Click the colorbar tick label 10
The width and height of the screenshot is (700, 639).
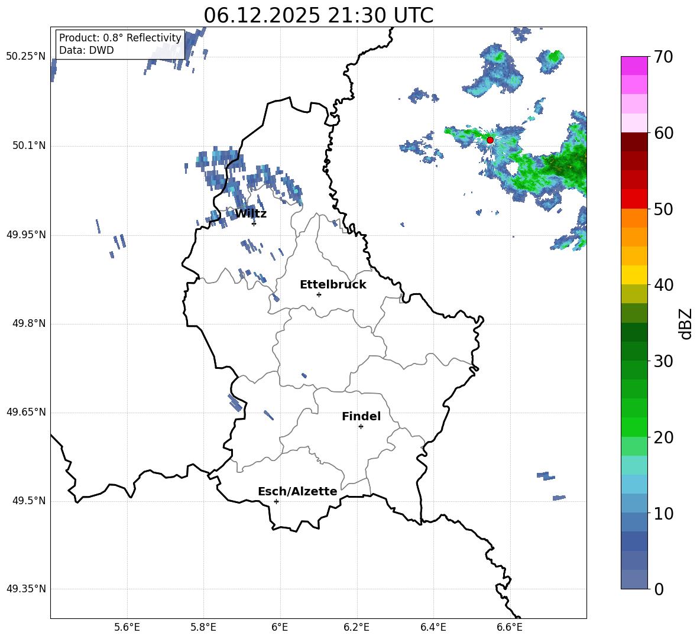point(663,514)
